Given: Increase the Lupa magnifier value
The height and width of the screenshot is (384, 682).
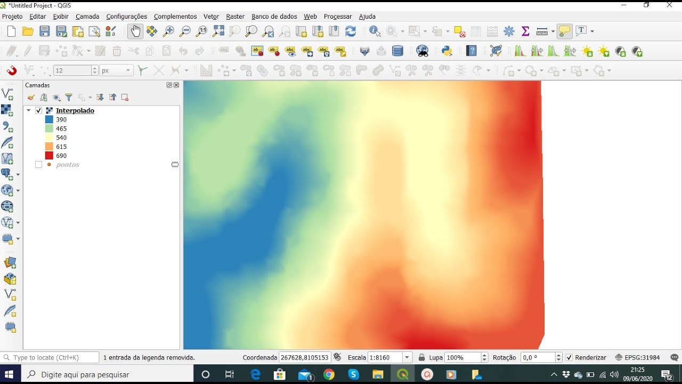Looking at the screenshot, I should (484, 355).
